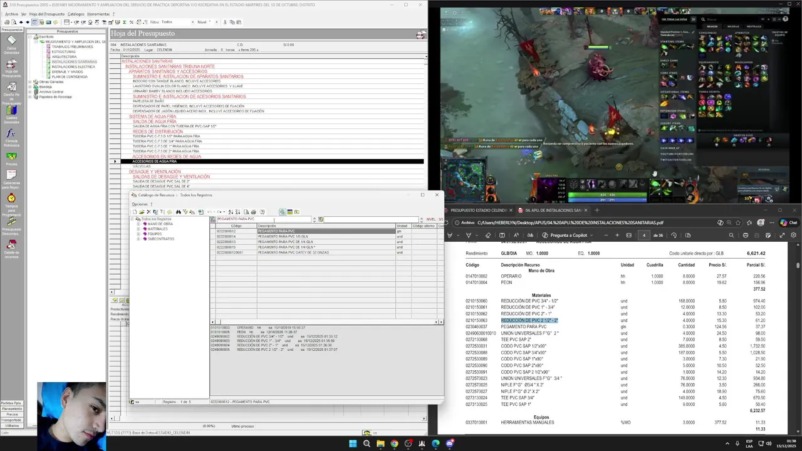Open Hoja del Presupuesto sidebar icon
Screen dimensions: 802x451
11,68
